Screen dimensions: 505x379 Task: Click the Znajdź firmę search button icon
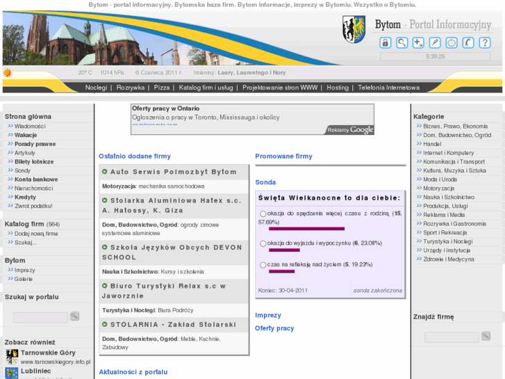coord(486,336)
